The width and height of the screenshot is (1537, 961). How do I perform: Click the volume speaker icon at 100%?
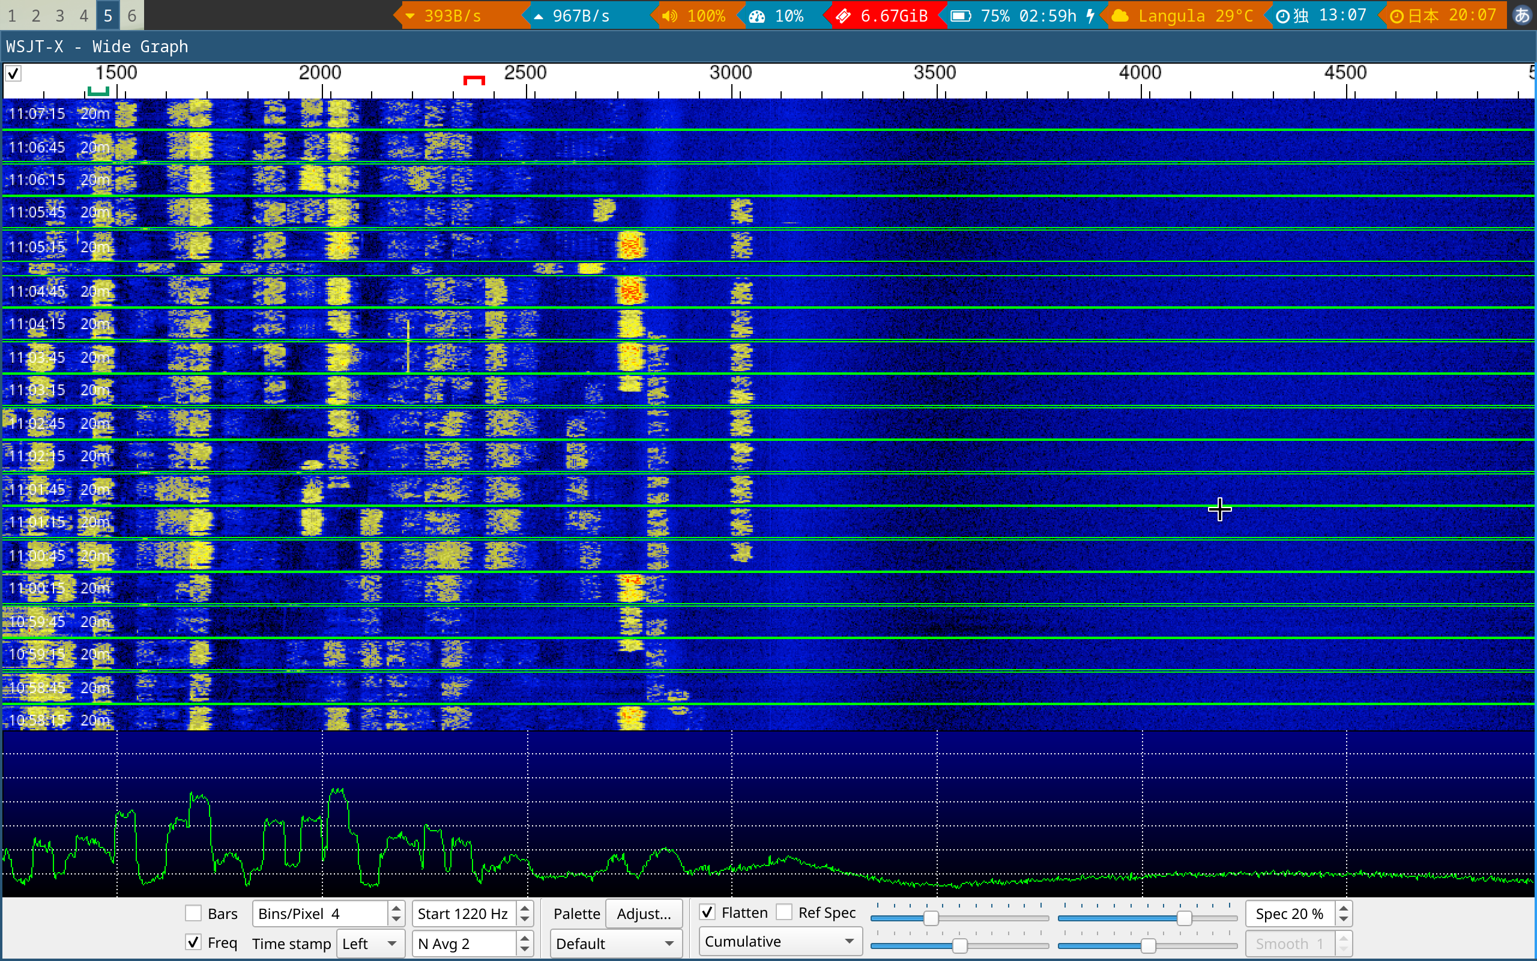pos(669,15)
